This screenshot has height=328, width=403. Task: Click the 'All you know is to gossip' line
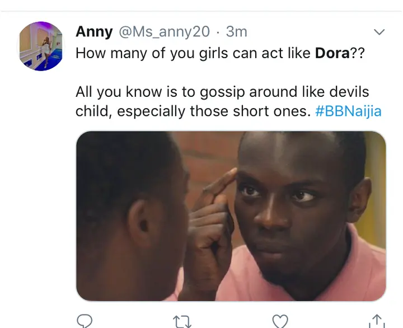(222, 92)
